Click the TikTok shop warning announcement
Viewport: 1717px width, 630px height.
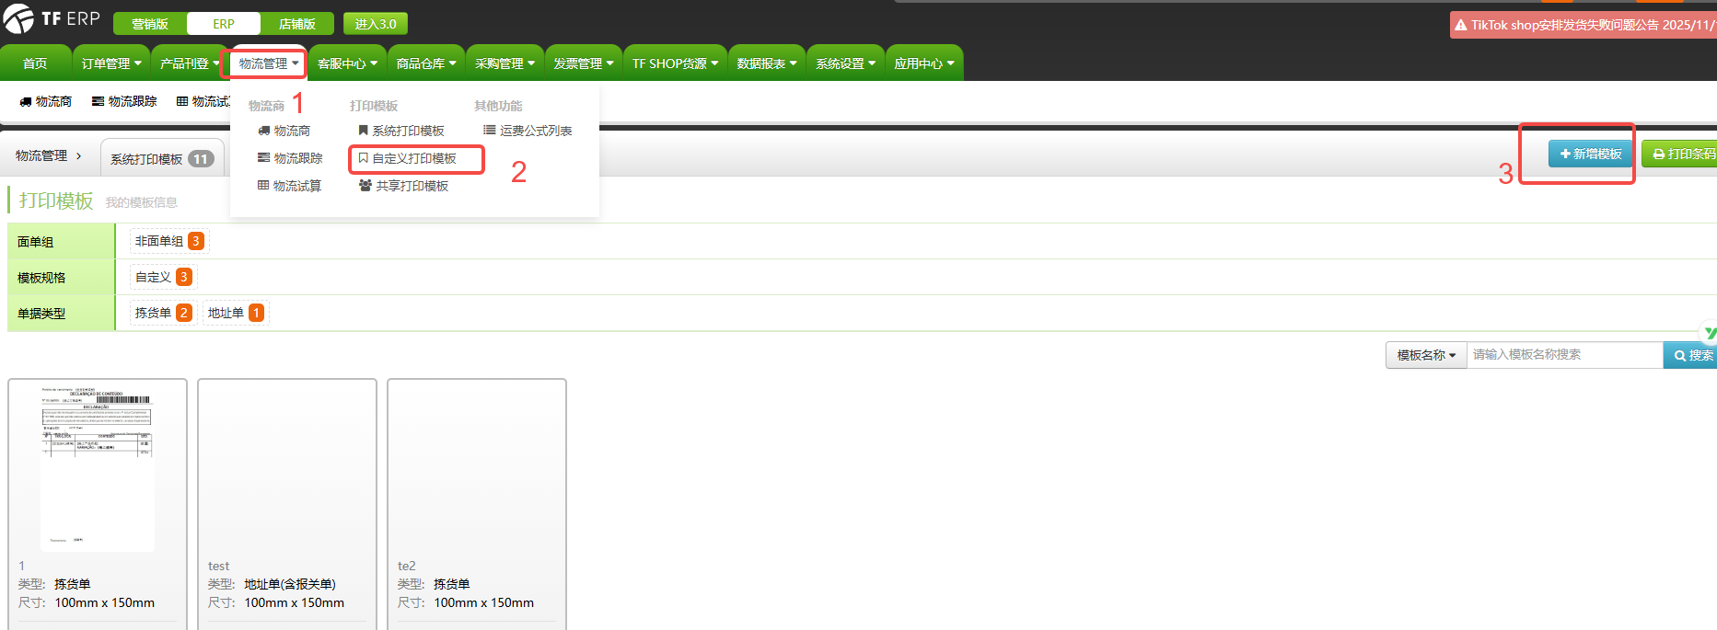[x=1584, y=25]
